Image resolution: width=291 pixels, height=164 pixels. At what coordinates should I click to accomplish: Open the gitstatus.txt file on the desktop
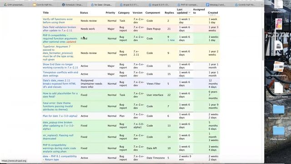(278, 6)
